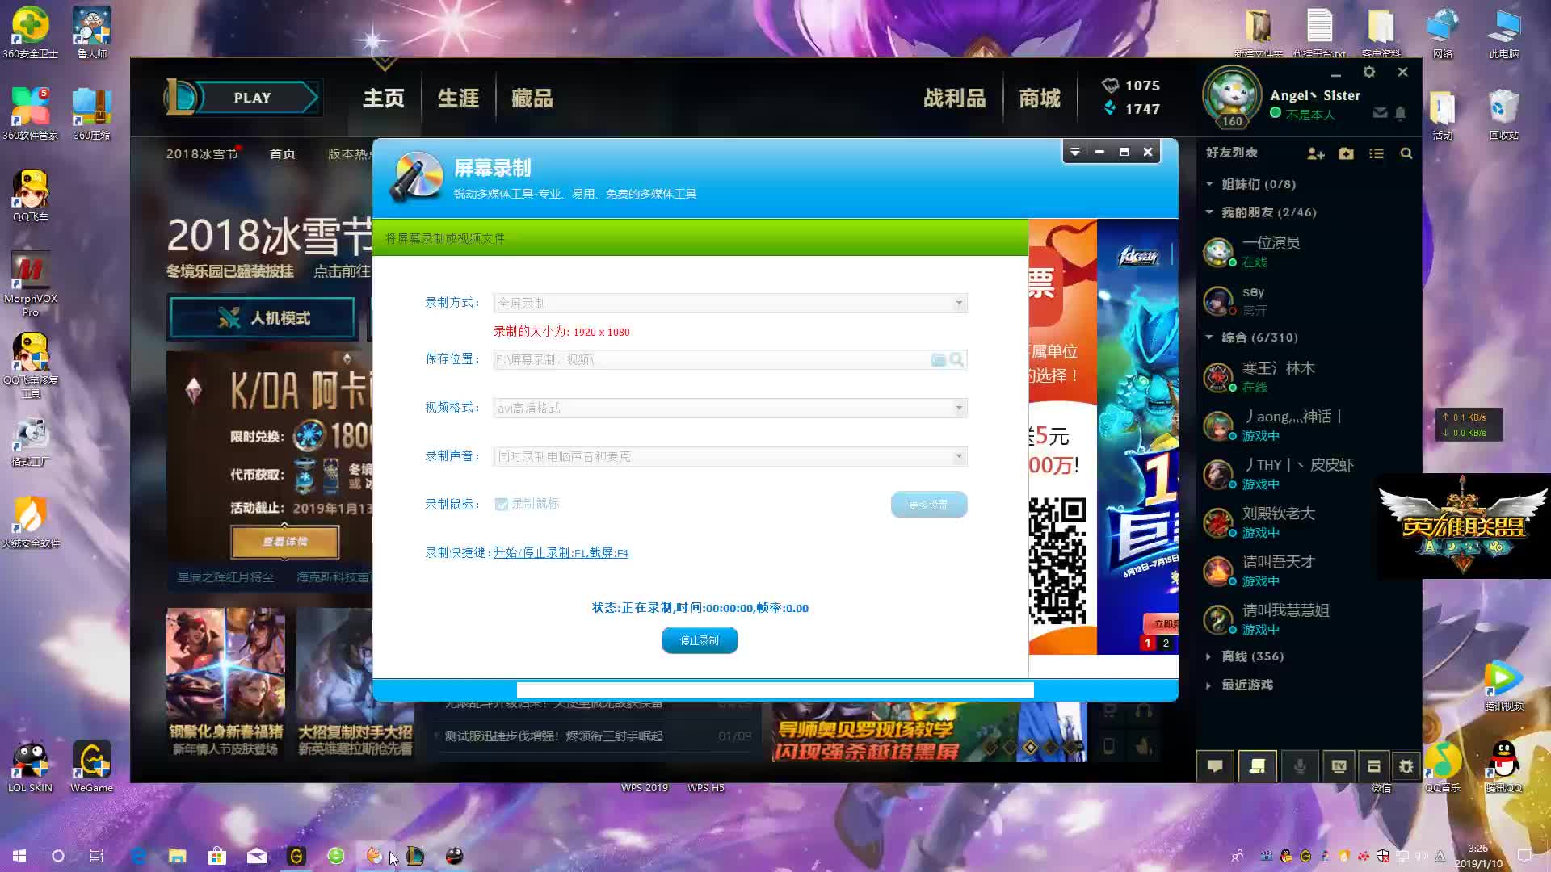Open the 录制方式 dropdown
Screen dimensions: 1551x872
pos(958,303)
